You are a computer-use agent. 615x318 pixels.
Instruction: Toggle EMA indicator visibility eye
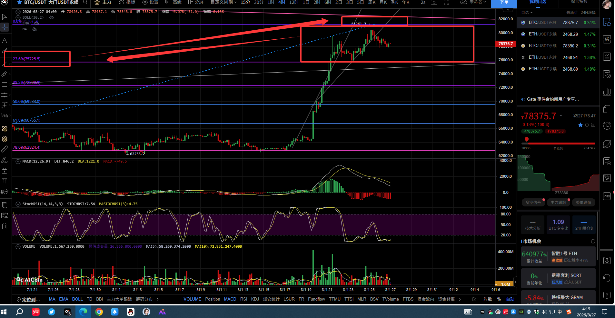click(x=36, y=23)
